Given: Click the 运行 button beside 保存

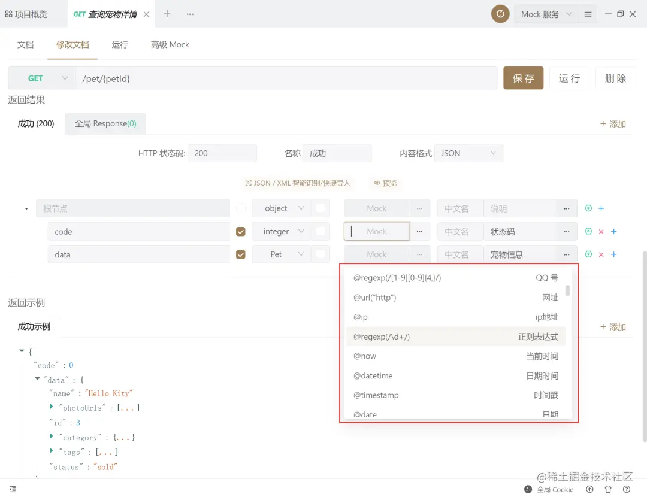Looking at the screenshot, I should click(570, 78).
